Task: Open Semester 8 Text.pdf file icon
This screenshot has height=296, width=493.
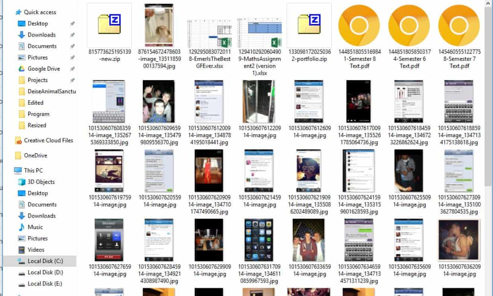Action: click(x=360, y=26)
